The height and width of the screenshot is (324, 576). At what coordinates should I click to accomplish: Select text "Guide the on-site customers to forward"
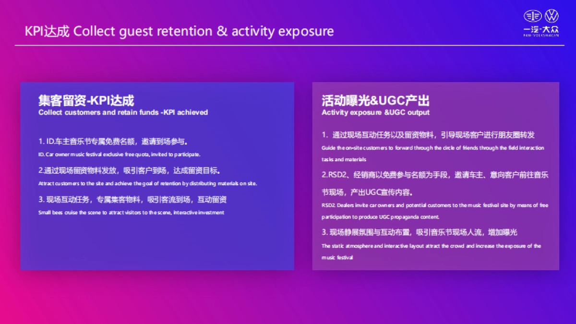coord(432,148)
